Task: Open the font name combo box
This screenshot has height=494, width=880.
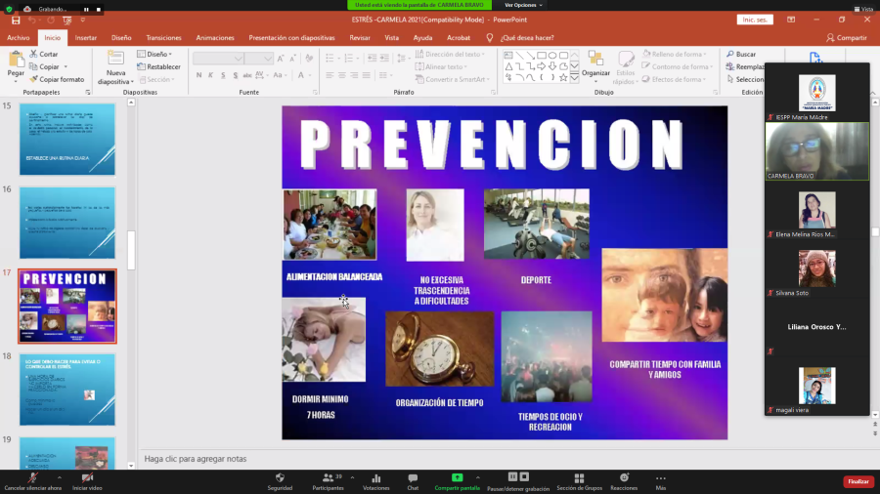Action: click(217, 59)
